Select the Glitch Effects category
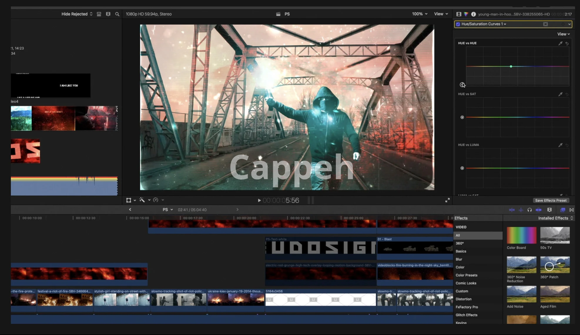The image size is (580, 335). click(466, 315)
